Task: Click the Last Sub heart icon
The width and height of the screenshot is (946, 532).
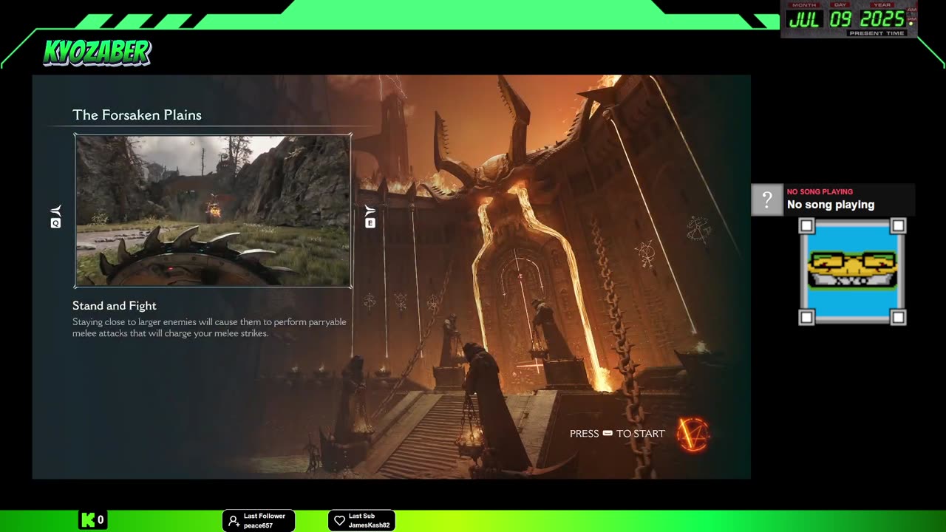Action: [339, 521]
